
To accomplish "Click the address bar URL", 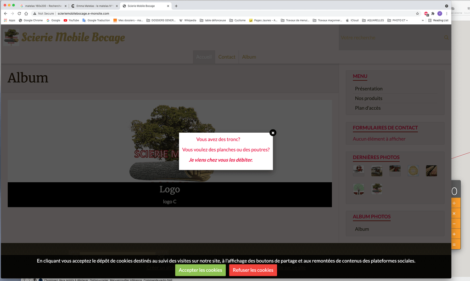I will (84, 13).
